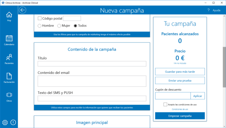Go to the Hoy home icon
Screen dimensions: 226x128
click(x=9, y=17)
